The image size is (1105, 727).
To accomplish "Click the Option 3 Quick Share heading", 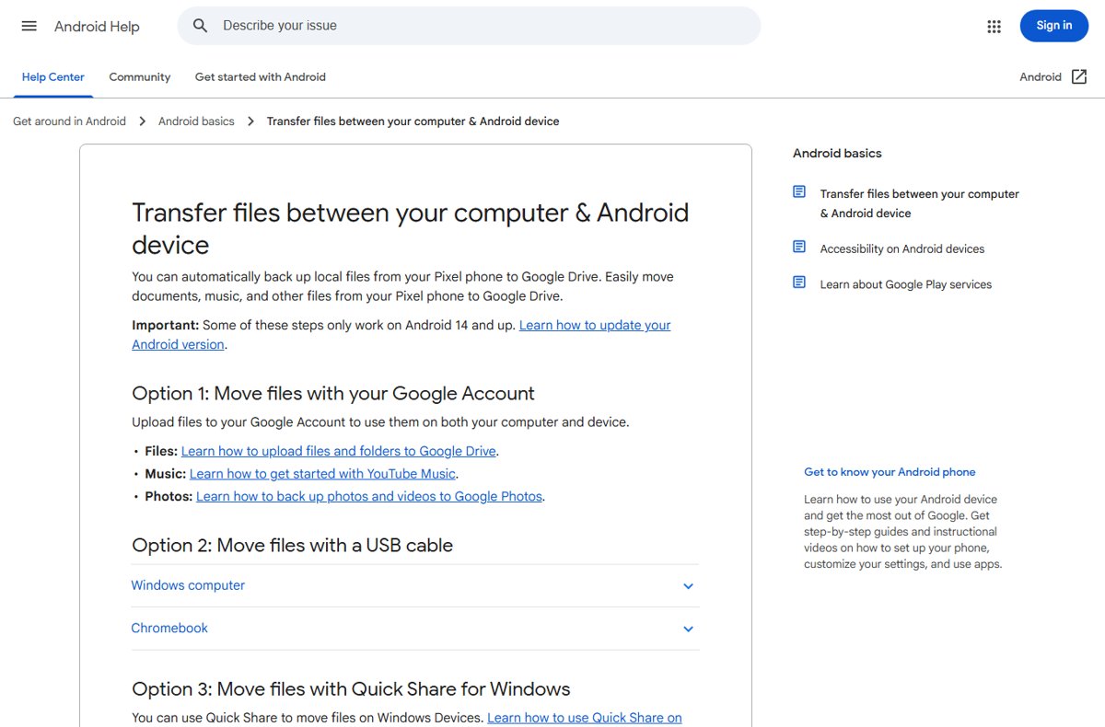I will [x=351, y=689].
